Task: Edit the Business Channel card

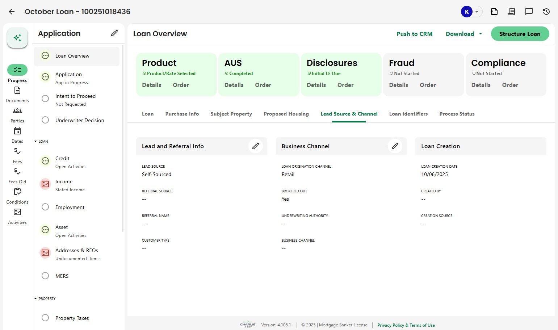Action: point(395,146)
